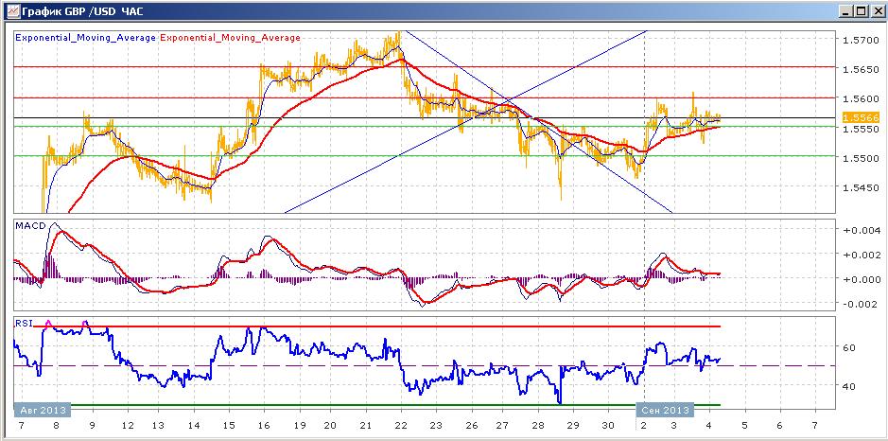
Task: Click the +0.004 MACD scale label
Action: tap(862, 231)
